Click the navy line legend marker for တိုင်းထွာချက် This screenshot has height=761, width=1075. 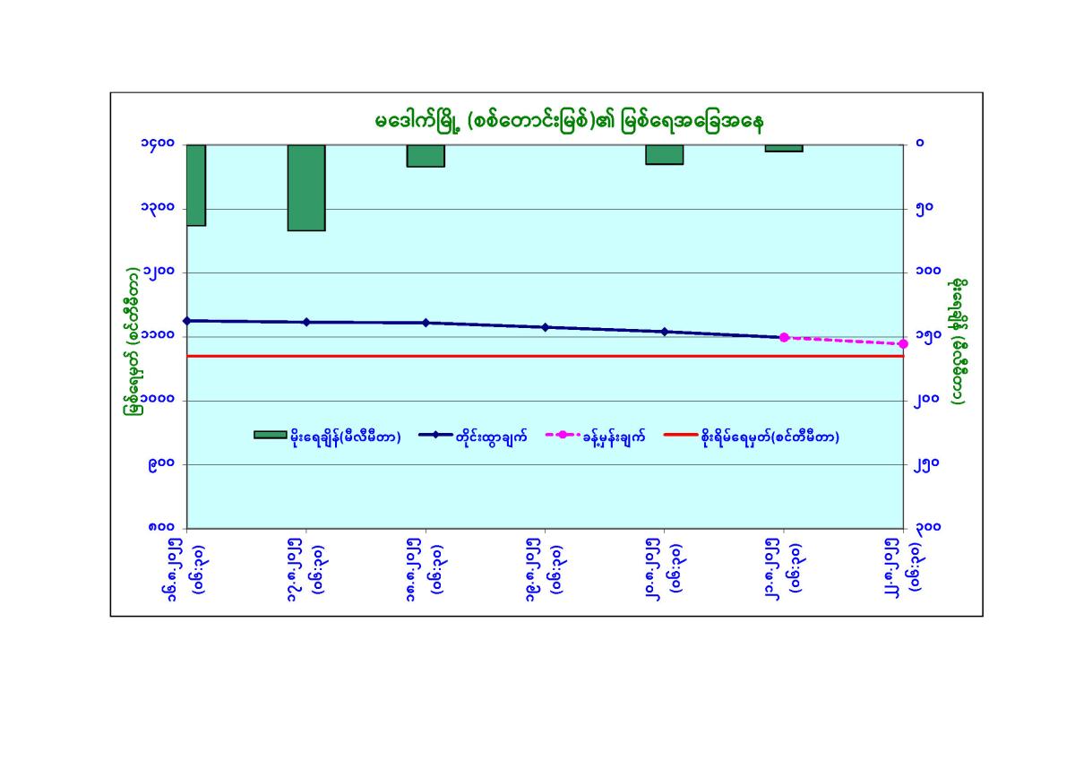pos(435,436)
